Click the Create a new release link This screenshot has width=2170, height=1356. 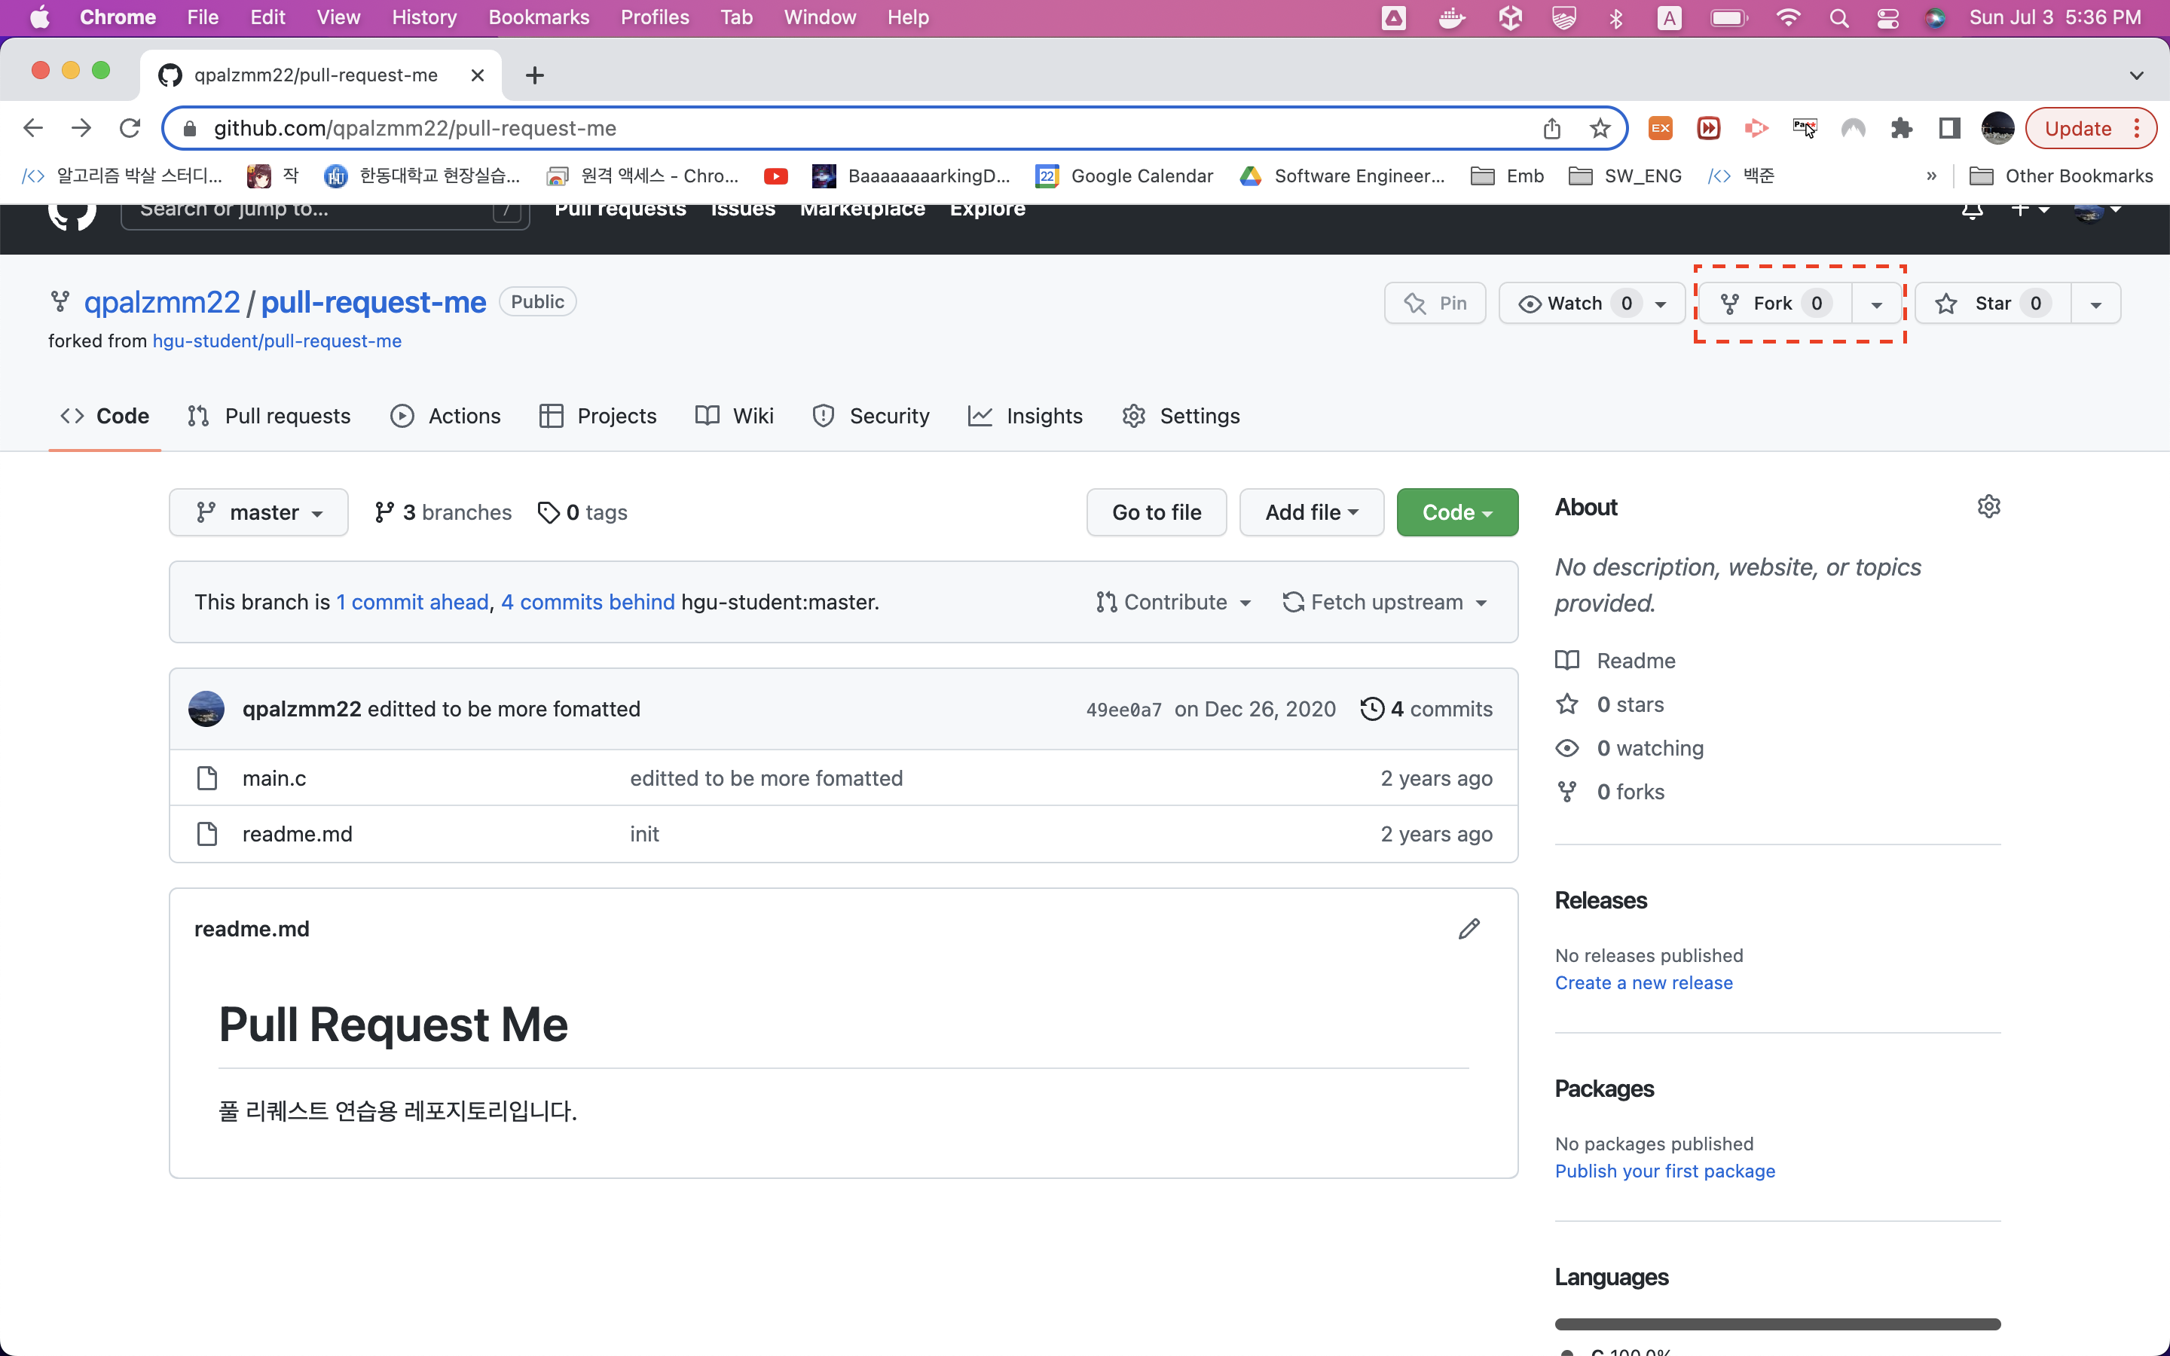(x=1645, y=982)
